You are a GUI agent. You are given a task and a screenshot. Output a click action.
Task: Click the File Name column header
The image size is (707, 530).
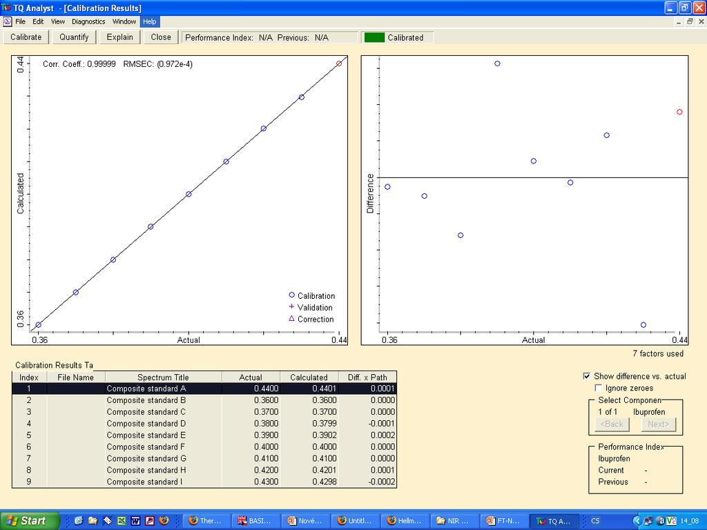76,377
